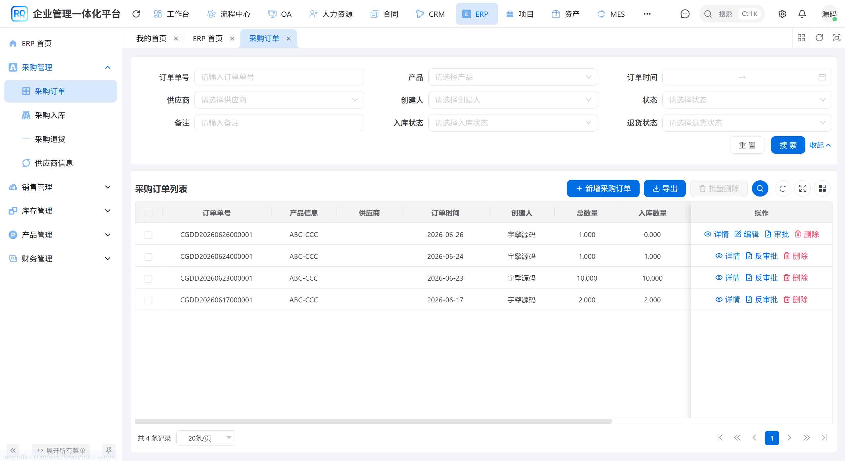Expand the 销售管理 sidebar menu

[x=60, y=187]
